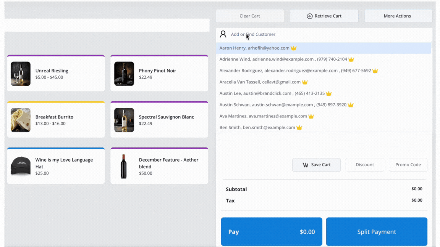Click crown icon beside Ava Martinez
This screenshot has width=440, height=247.
tap(311, 116)
